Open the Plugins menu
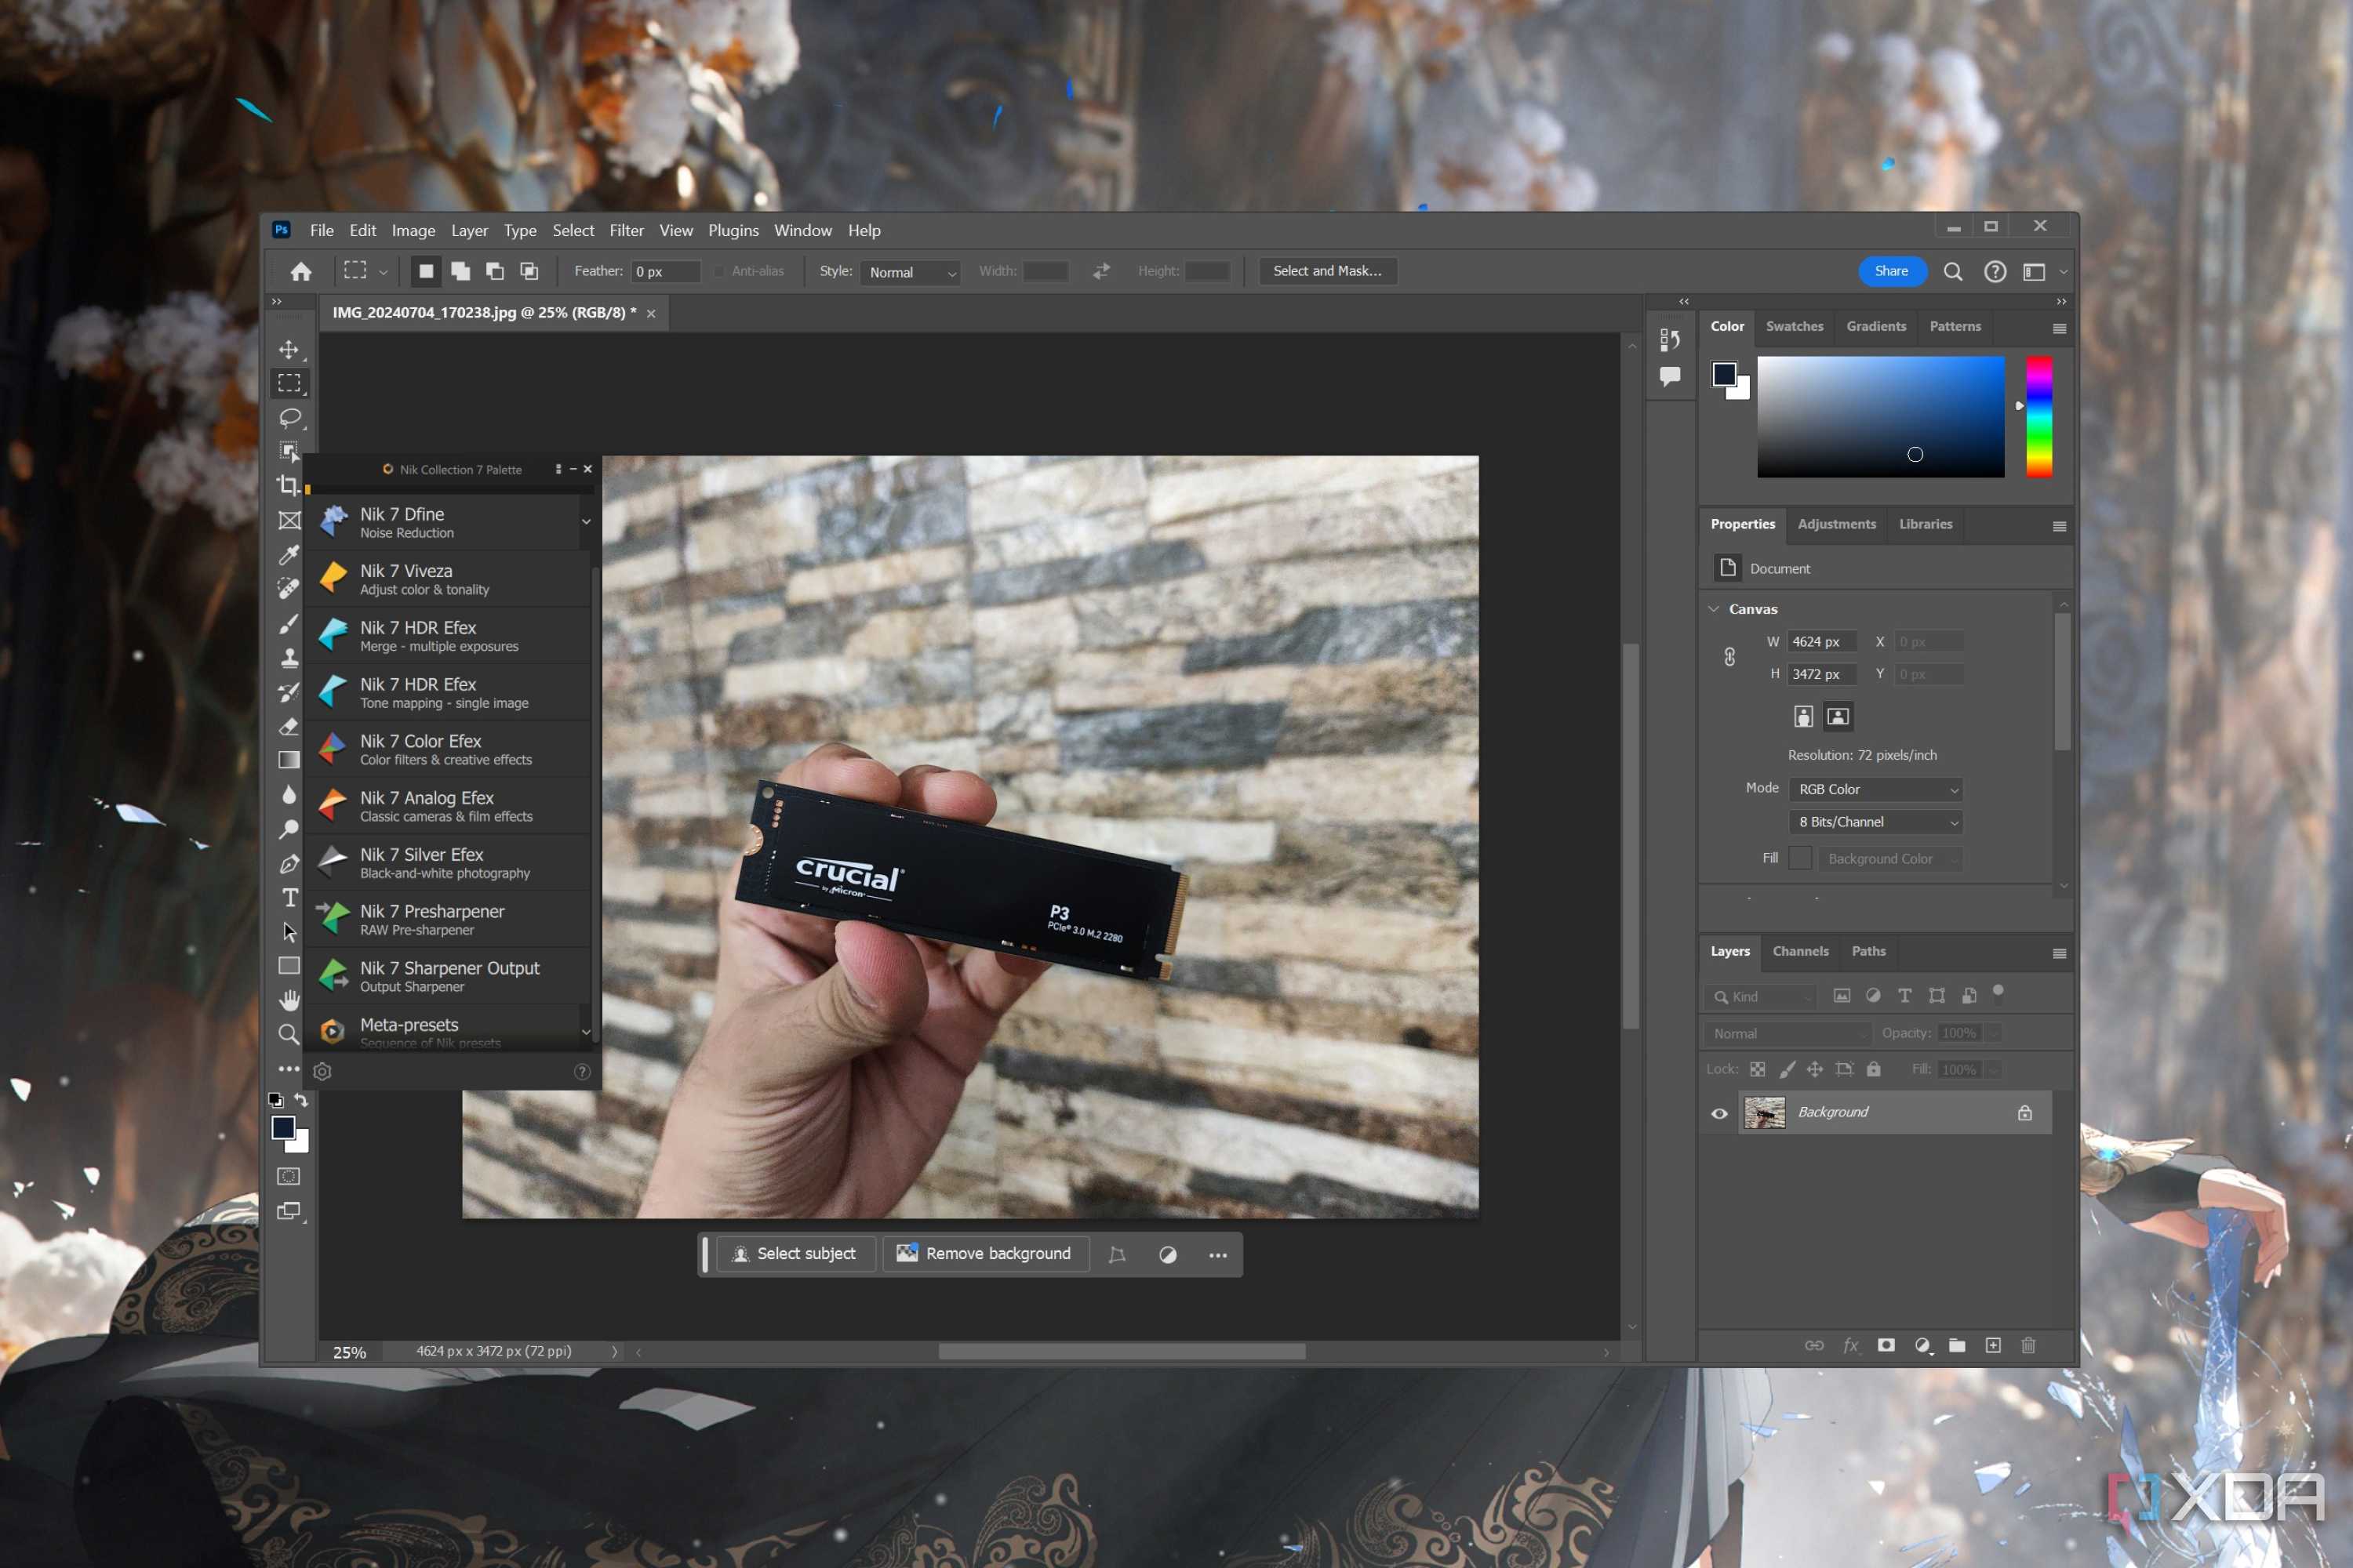The width and height of the screenshot is (2353, 1568). (733, 230)
